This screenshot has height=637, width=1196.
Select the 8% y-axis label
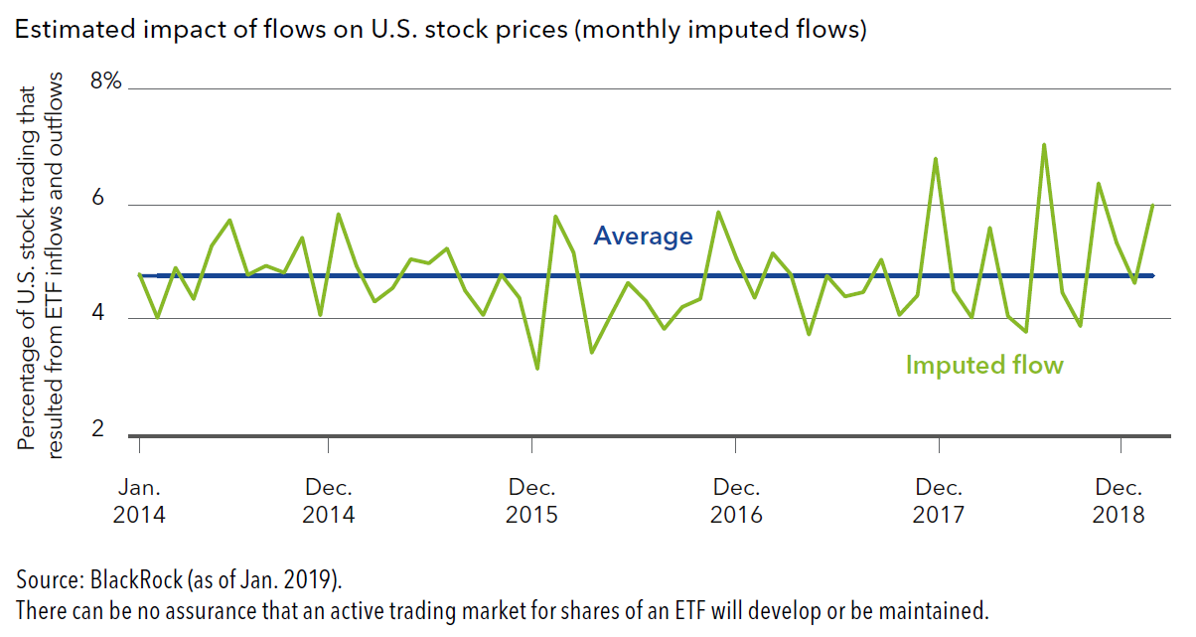coord(105,81)
